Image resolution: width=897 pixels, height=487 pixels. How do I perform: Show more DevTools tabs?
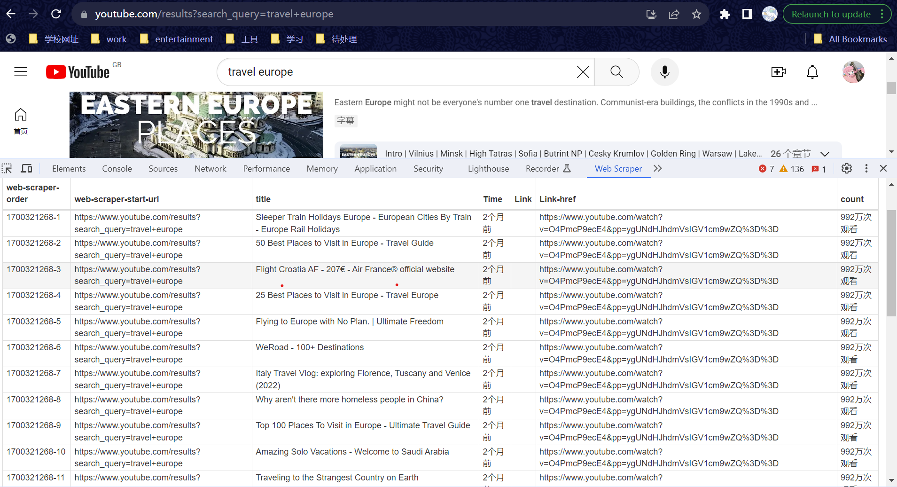(658, 168)
